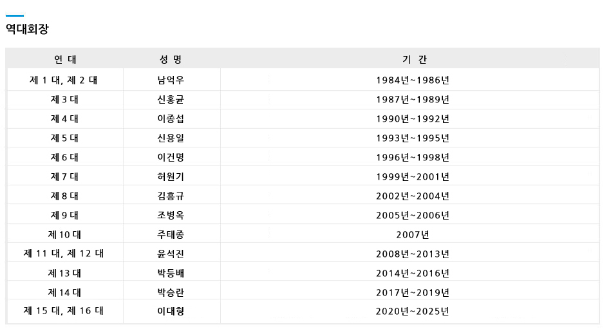This screenshot has height=329, width=611.
Task: Click the 제 15 대, 제 16 대 cell
Action: (64, 311)
